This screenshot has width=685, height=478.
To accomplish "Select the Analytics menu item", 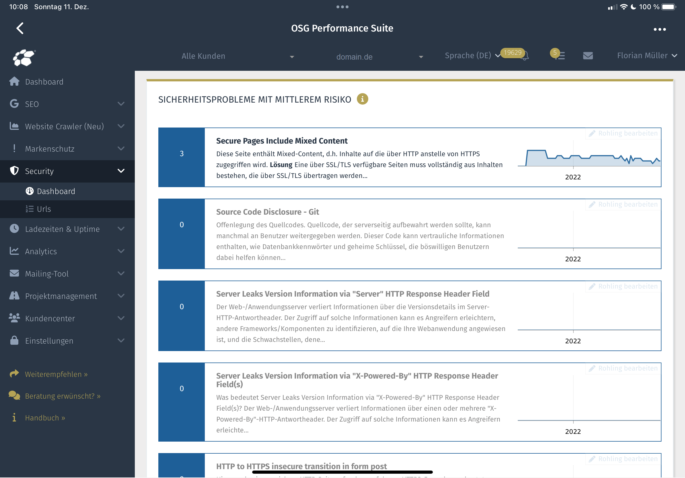I will pyautogui.click(x=67, y=251).
